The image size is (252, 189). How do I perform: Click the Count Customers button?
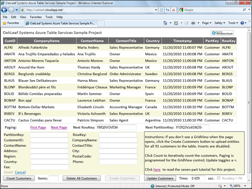(19, 178)
